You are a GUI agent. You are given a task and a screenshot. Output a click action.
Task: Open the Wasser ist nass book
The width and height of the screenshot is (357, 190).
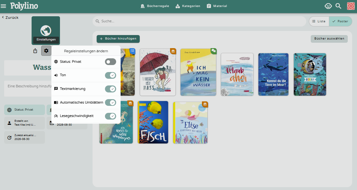coord(158,72)
